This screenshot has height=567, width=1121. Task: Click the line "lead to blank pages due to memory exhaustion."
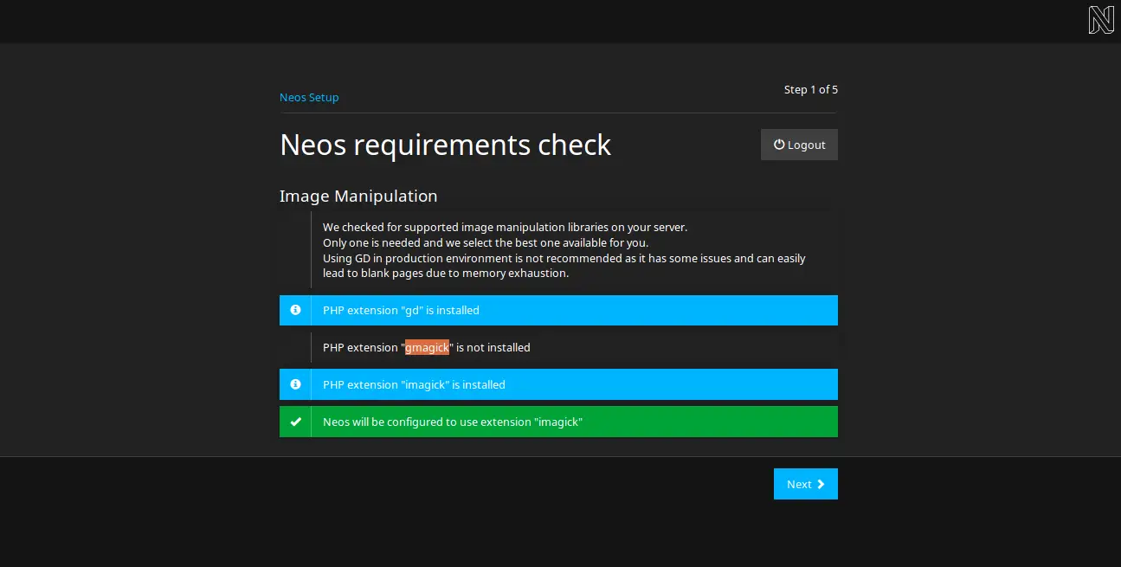coord(446,273)
